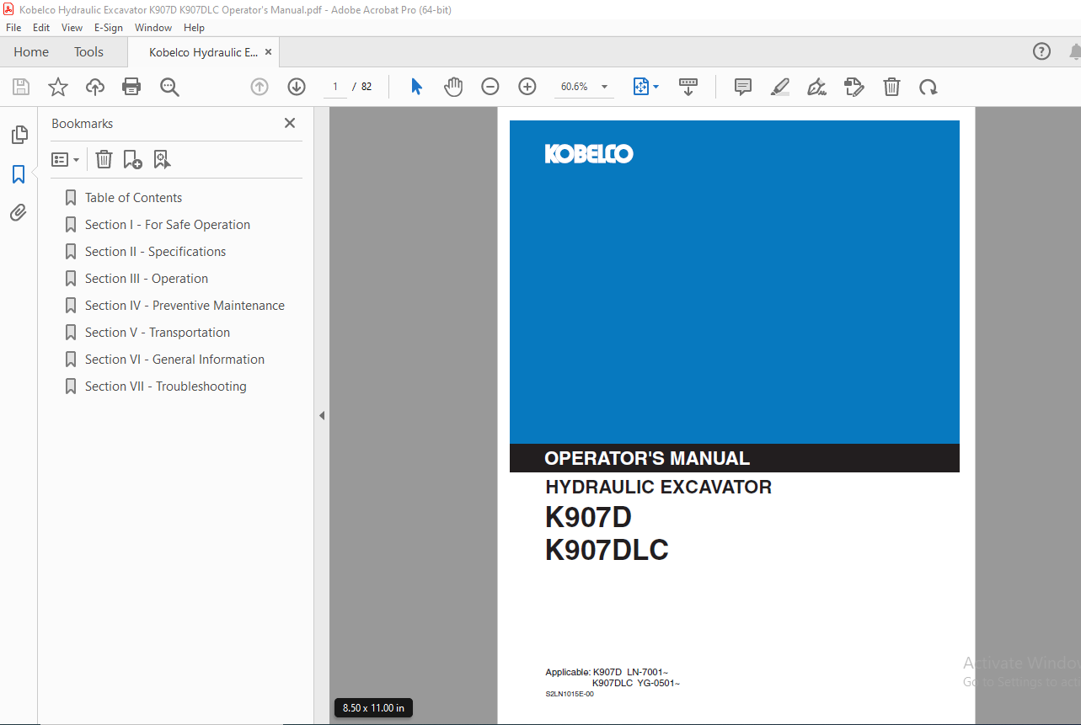Print the document using printer icon

(131, 87)
